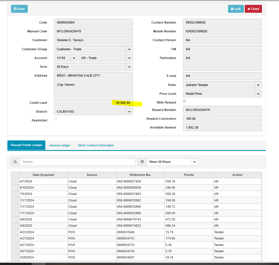Open the Term dropdown
Image resolution: width=279 pixels, height=265 pixels.
pyautogui.click(x=129, y=67)
